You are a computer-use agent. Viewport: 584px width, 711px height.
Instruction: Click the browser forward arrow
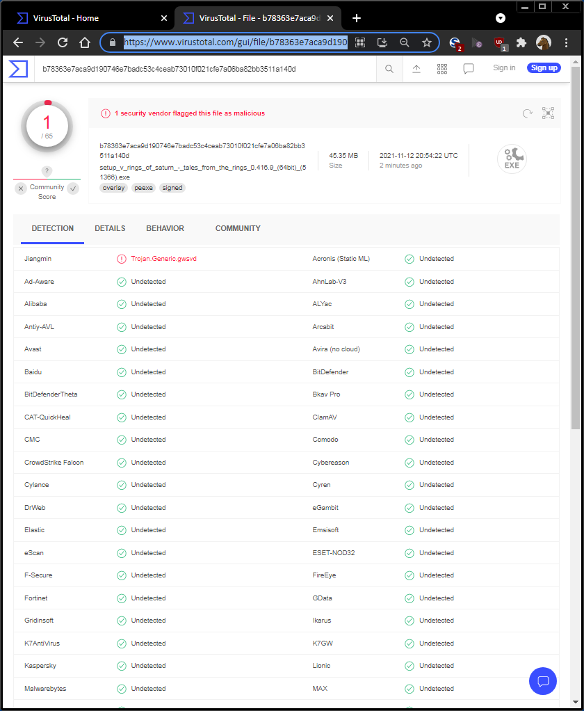tap(40, 42)
